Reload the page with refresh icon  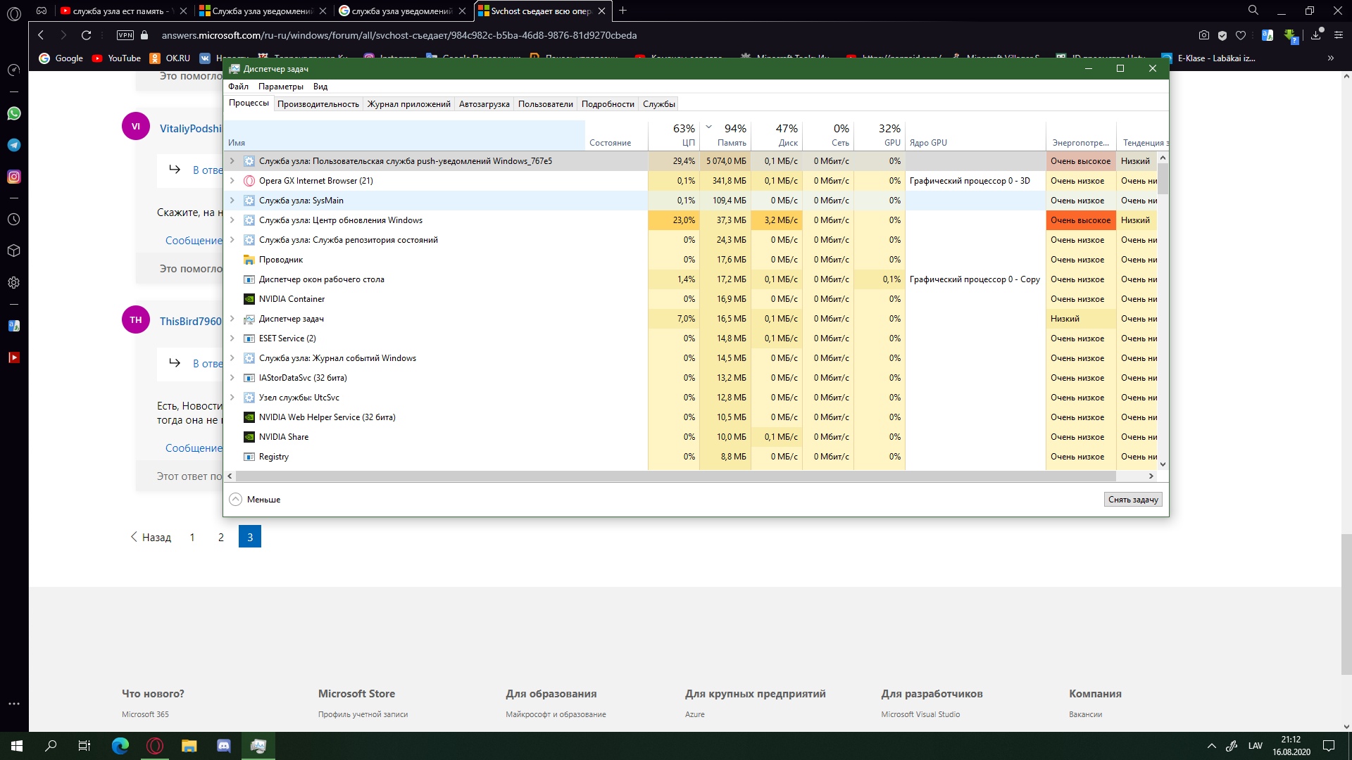click(x=86, y=35)
